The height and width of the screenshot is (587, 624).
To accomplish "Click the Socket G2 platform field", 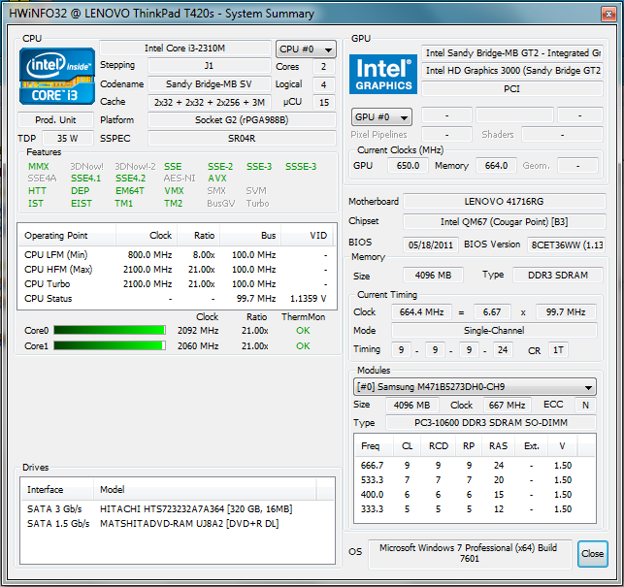I will point(242,119).
